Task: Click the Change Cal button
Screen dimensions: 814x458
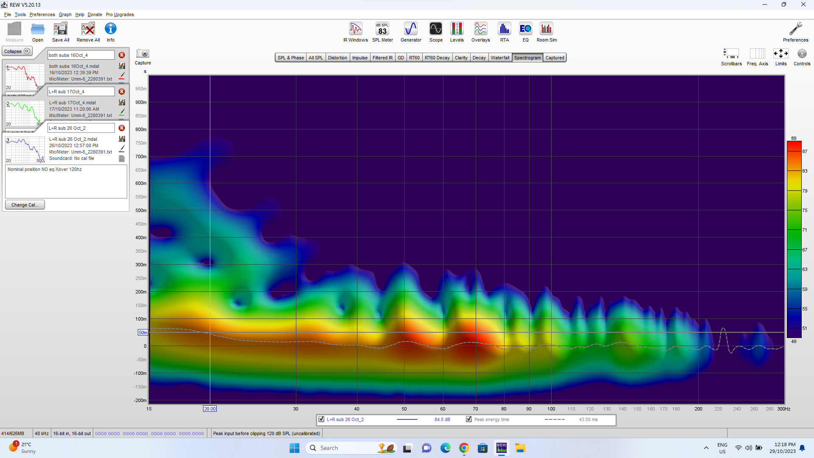Action: point(25,204)
